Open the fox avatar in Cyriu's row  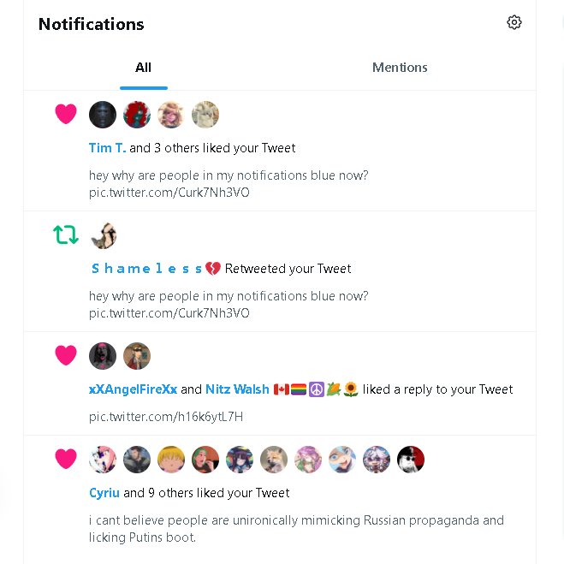coord(274,460)
